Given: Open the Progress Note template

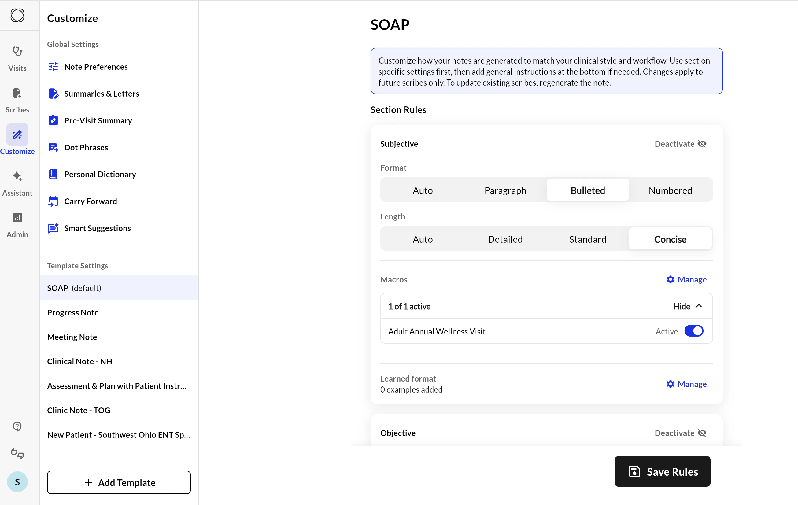Looking at the screenshot, I should pyautogui.click(x=73, y=312).
